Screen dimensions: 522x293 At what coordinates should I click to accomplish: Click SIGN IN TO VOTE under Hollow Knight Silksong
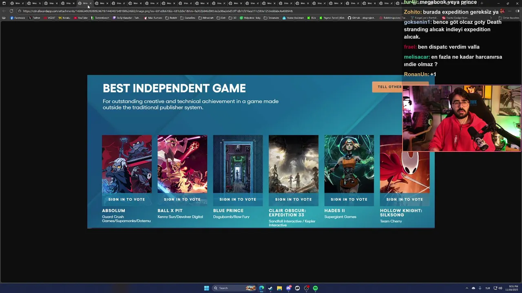[x=405, y=199]
